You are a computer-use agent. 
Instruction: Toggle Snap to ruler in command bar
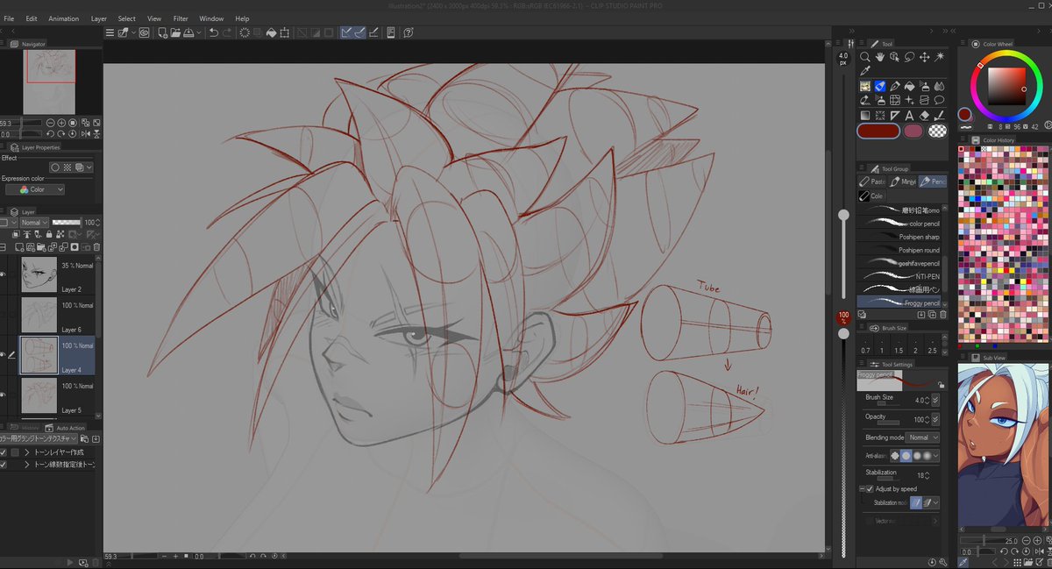pyautogui.click(x=347, y=32)
